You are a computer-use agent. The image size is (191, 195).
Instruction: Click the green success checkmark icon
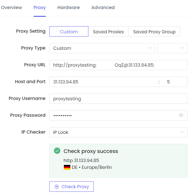pos(57,151)
